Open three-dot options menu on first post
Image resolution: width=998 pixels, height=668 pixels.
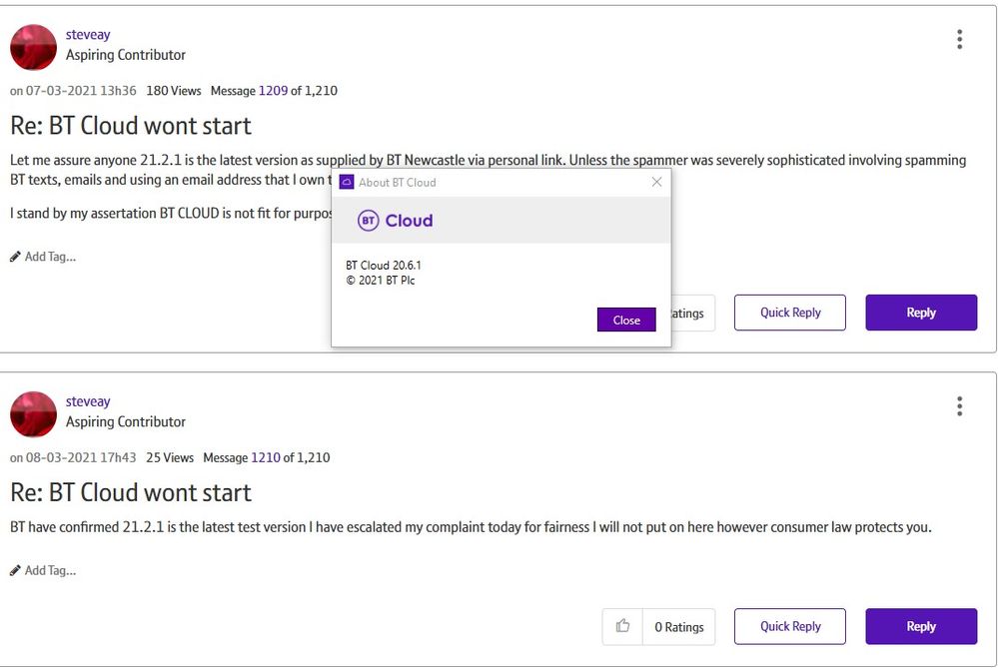[959, 40]
